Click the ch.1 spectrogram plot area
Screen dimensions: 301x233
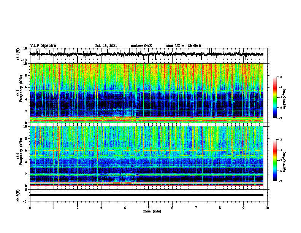click(x=147, y=93)
